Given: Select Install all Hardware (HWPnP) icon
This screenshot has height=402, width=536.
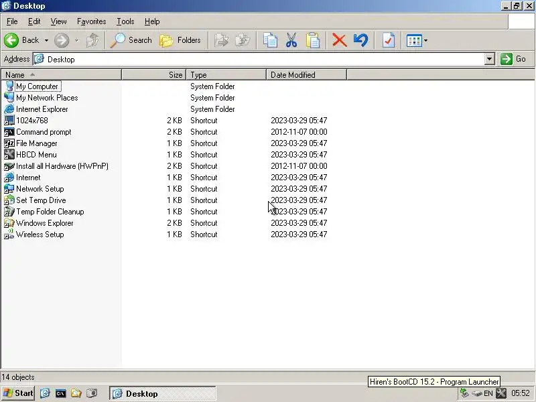Looking at the screenshot, I should [9, 166].
